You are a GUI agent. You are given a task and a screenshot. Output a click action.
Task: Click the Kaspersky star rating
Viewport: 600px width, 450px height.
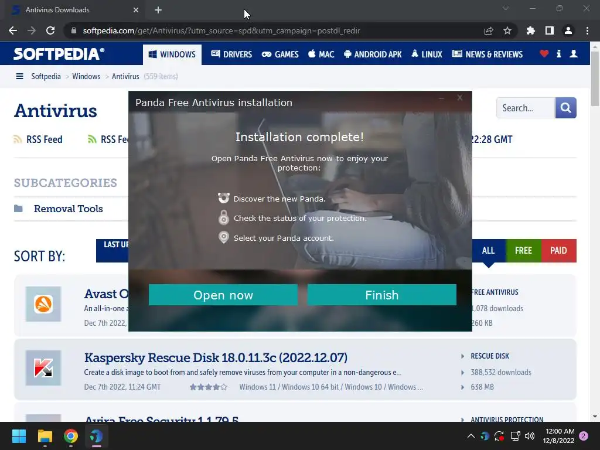point(209,387)
